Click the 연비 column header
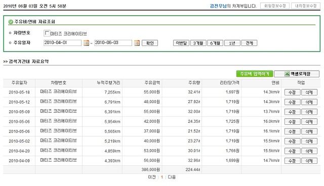324x186 pixels. click(x=275, y=83)
